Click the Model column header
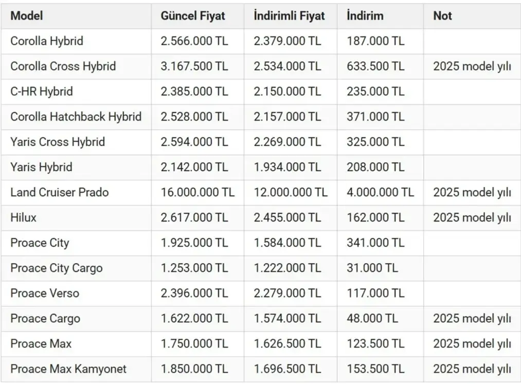 click(x=27, y=16)
